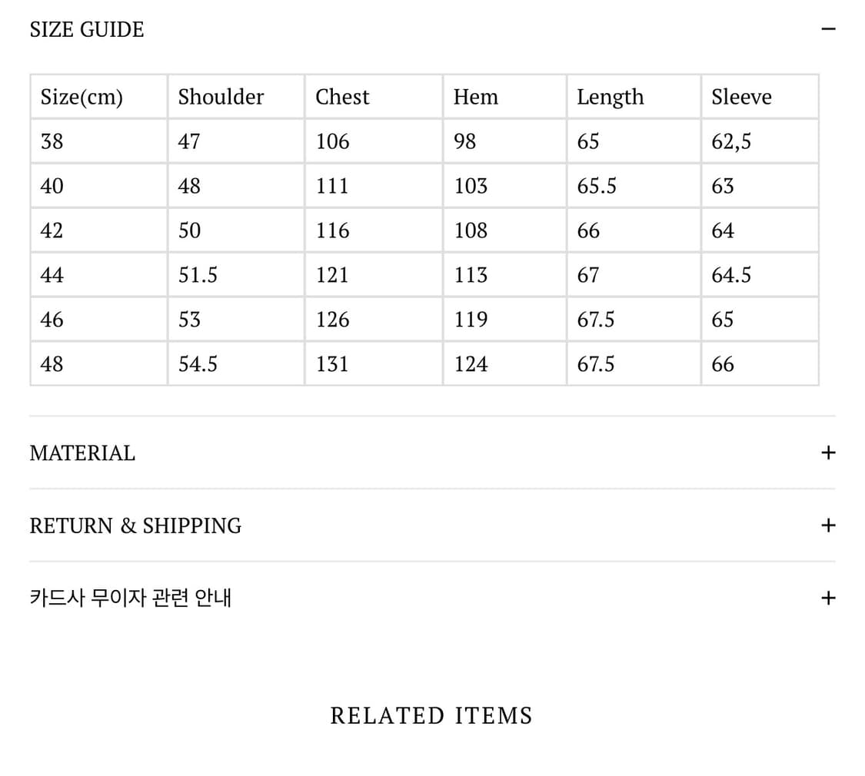Viewport: 865px width, 776px height.
Task: Click size 38 row label
Action: (x=98, y=141)
